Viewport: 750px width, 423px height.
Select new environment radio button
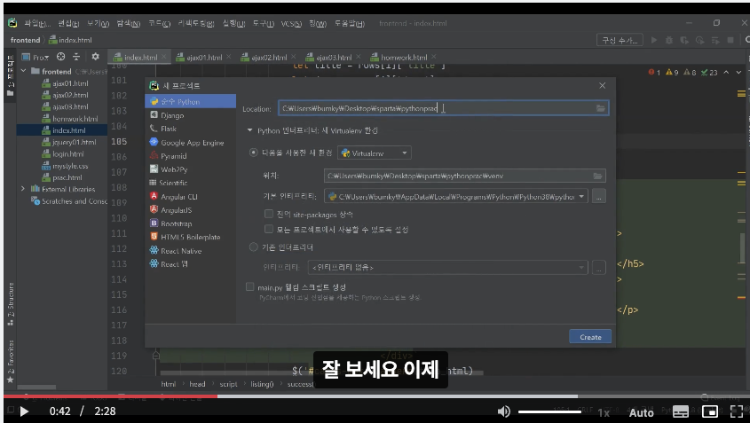(253, 153)
